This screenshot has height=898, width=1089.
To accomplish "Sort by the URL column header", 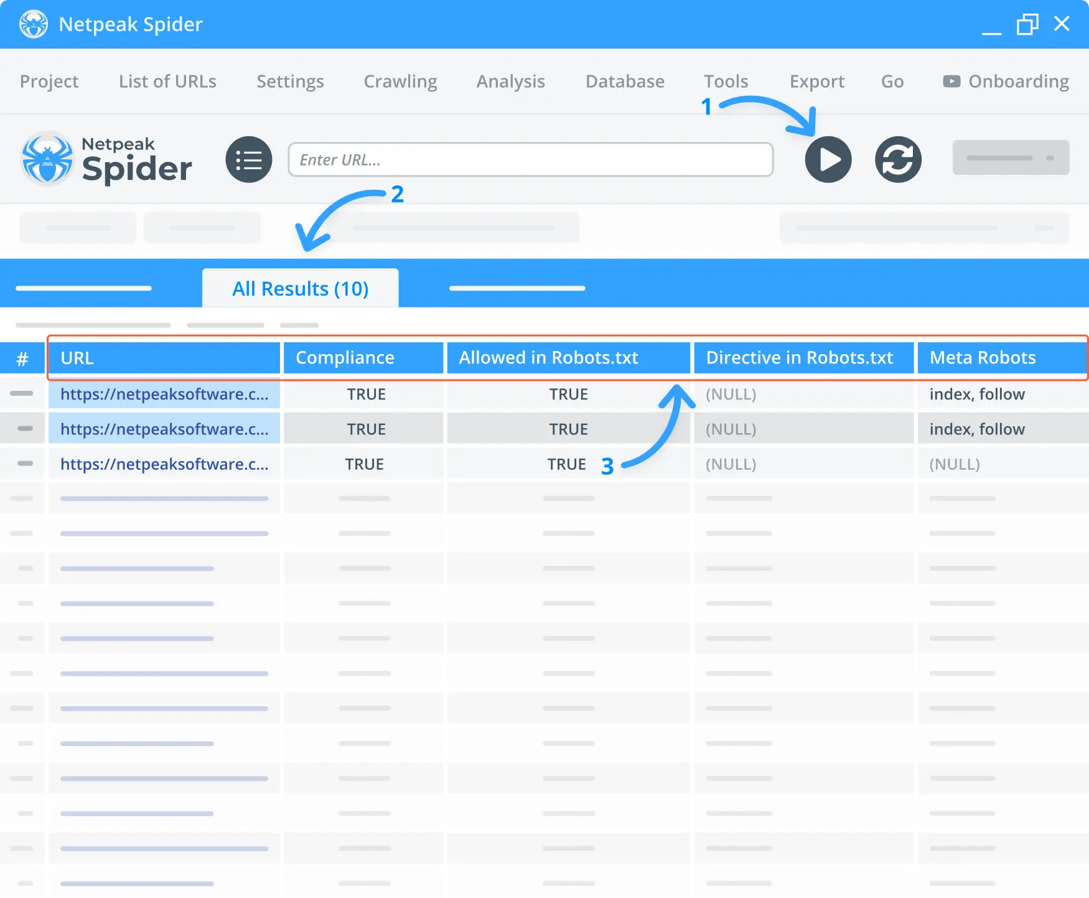I will coord(164,358).
